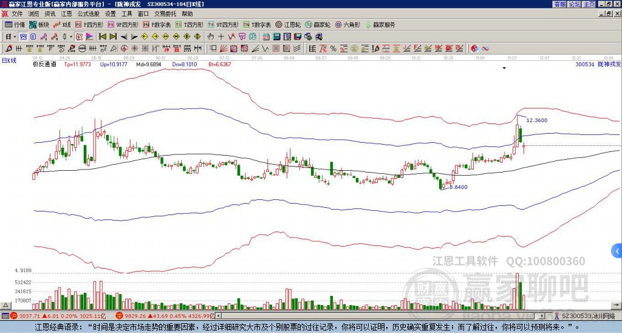Jump to first bar green arrow

pos(102,37)
